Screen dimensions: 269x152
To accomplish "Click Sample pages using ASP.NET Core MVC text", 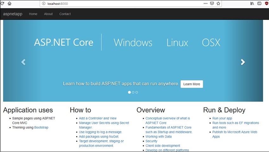I will (x=34, y=120).
